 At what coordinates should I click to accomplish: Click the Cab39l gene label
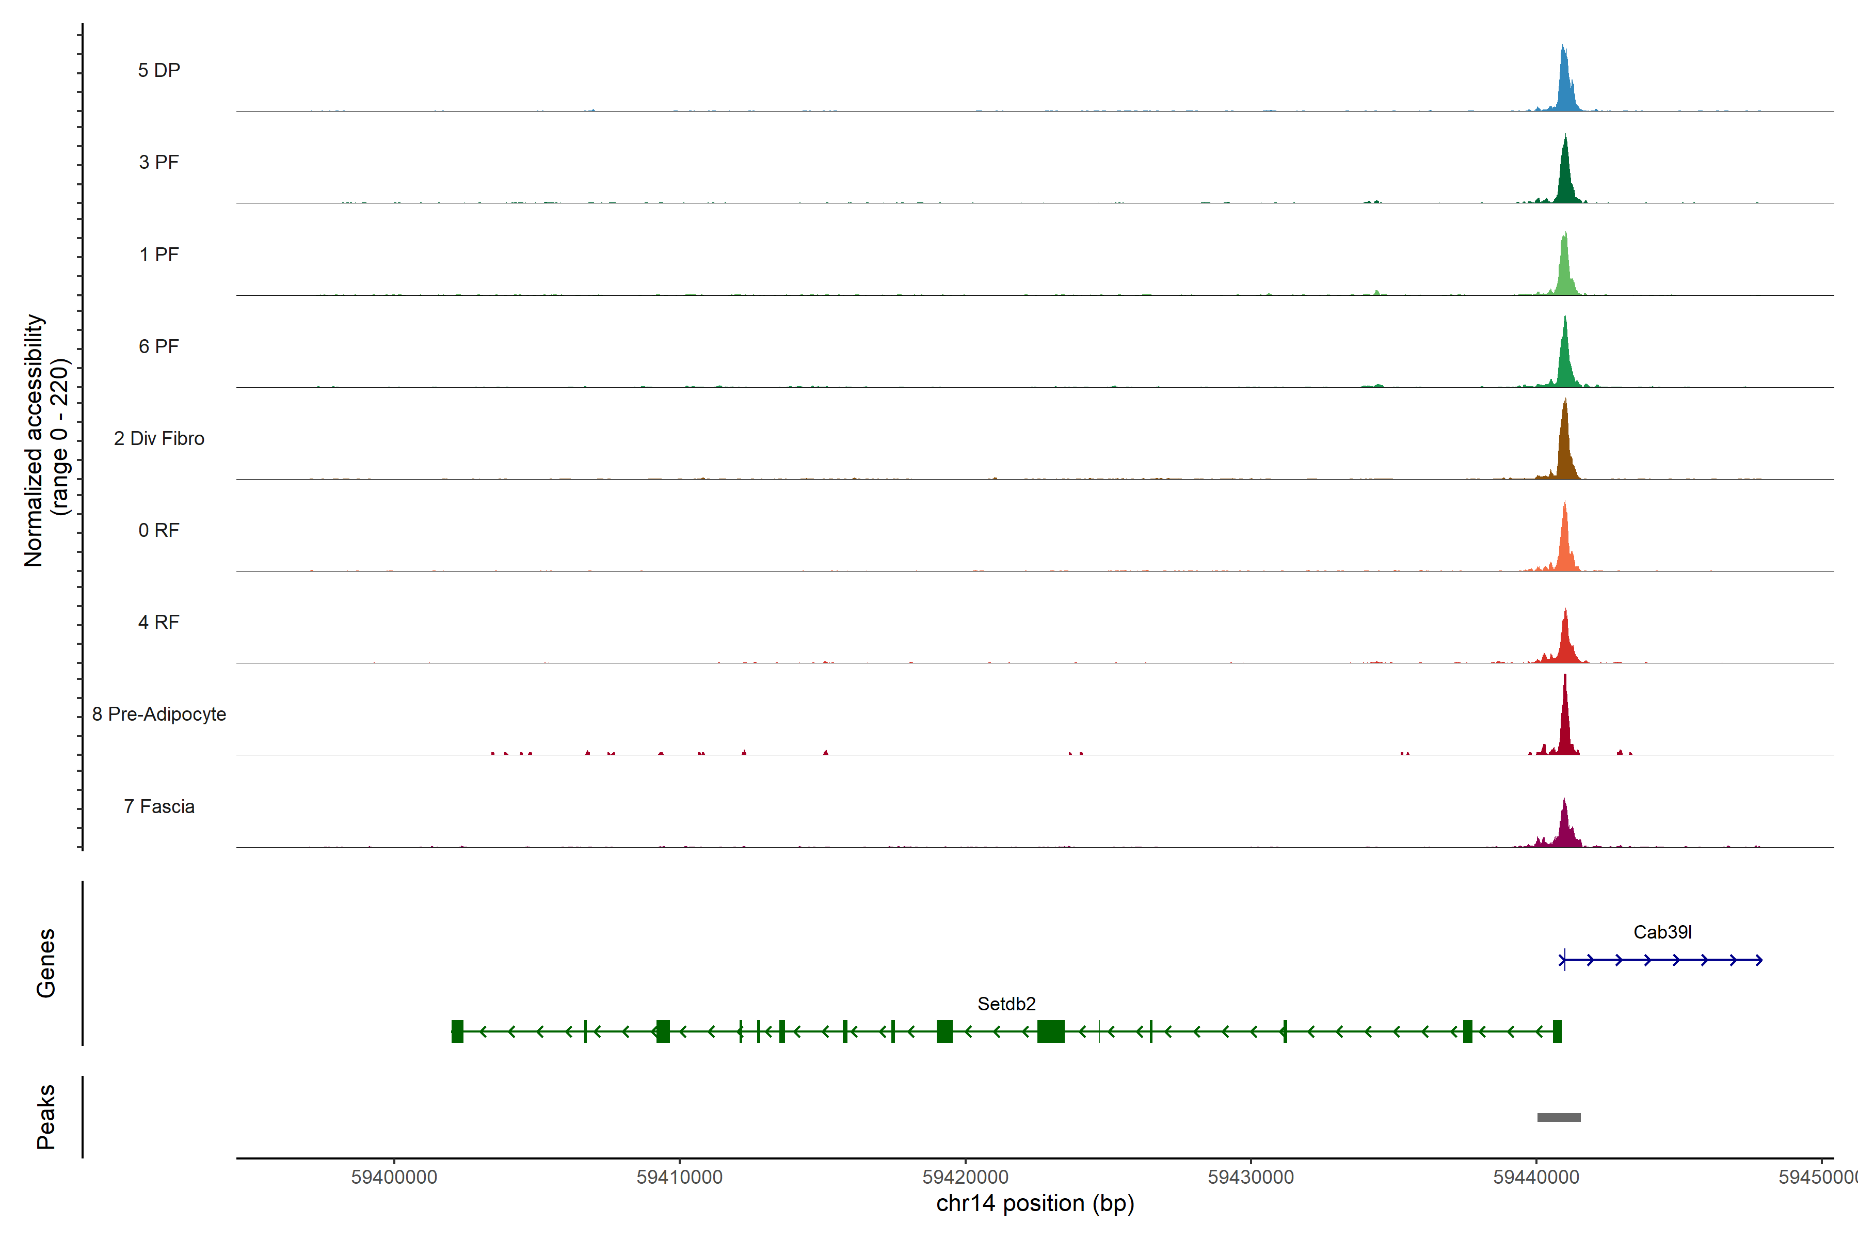[x=1662, y=932]
